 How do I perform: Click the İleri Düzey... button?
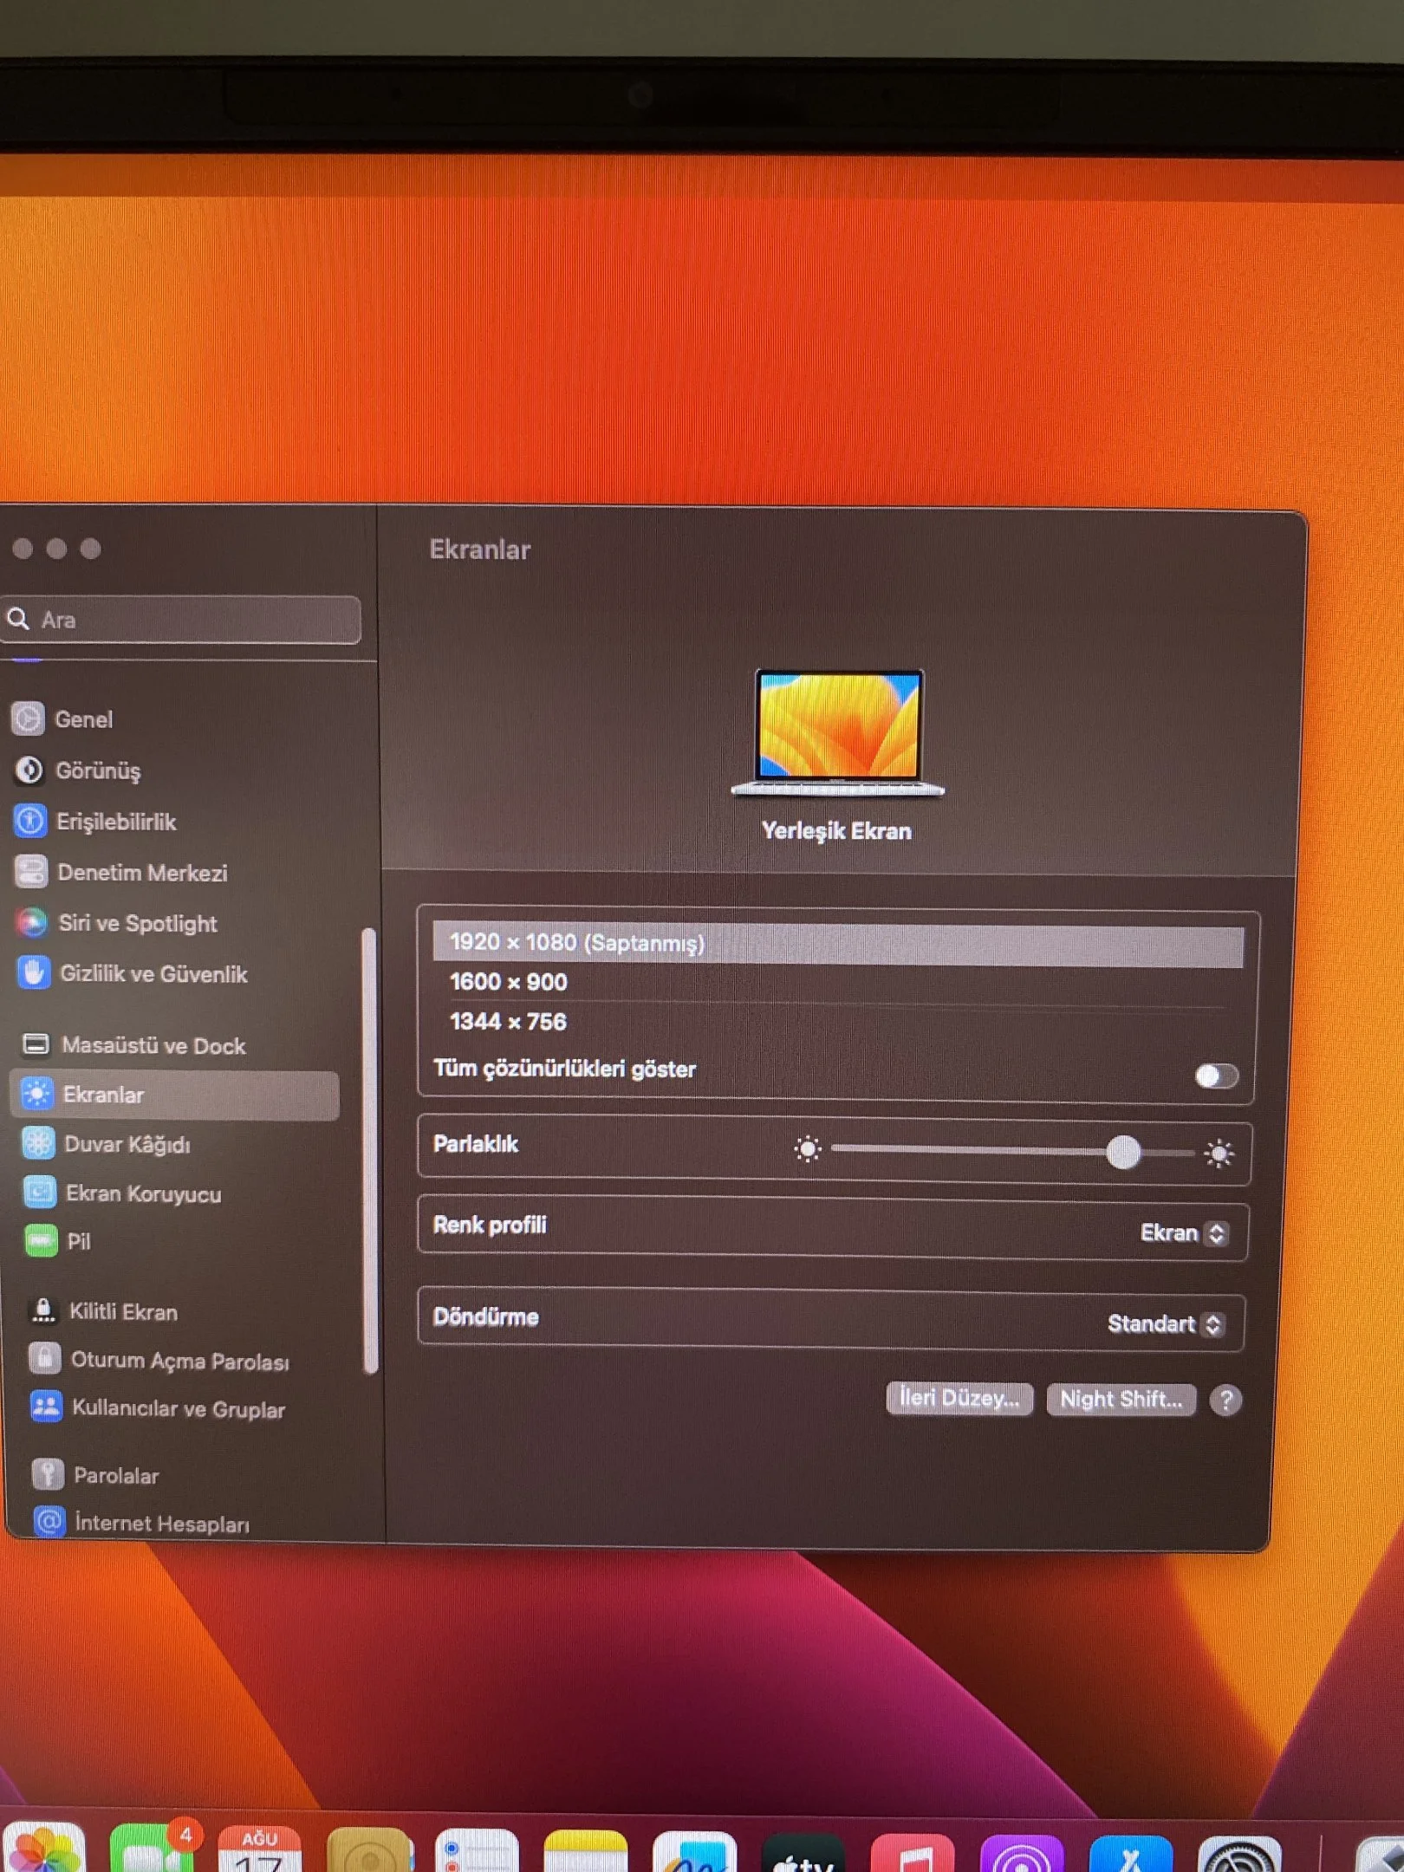(959, 1398)
